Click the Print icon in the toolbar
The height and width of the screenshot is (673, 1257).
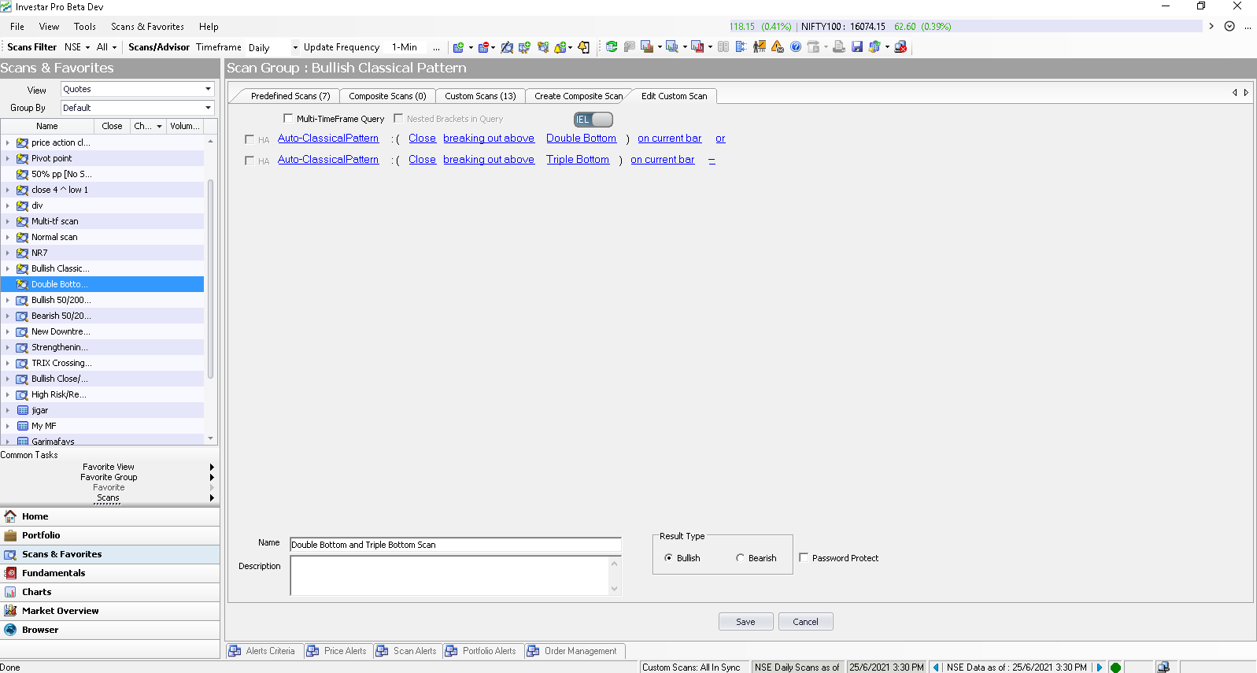(x=839, y=47)
